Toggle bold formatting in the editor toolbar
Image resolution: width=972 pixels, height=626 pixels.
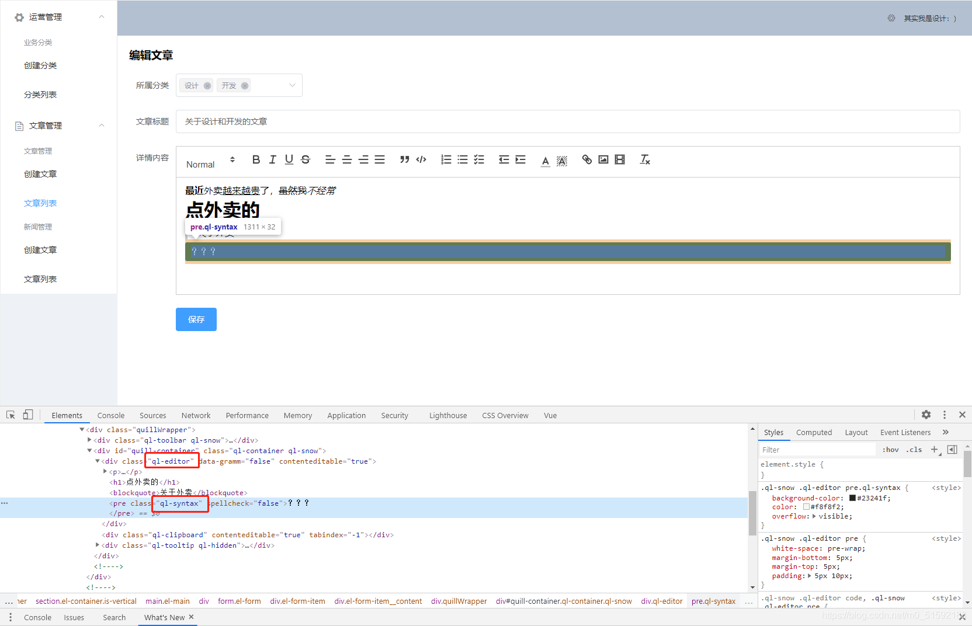coord(256,159)
